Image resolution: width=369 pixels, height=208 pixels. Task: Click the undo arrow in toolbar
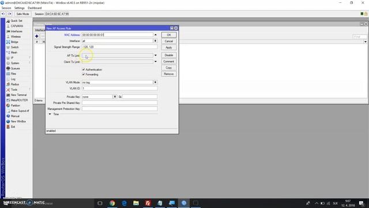[x=3, y=14]
